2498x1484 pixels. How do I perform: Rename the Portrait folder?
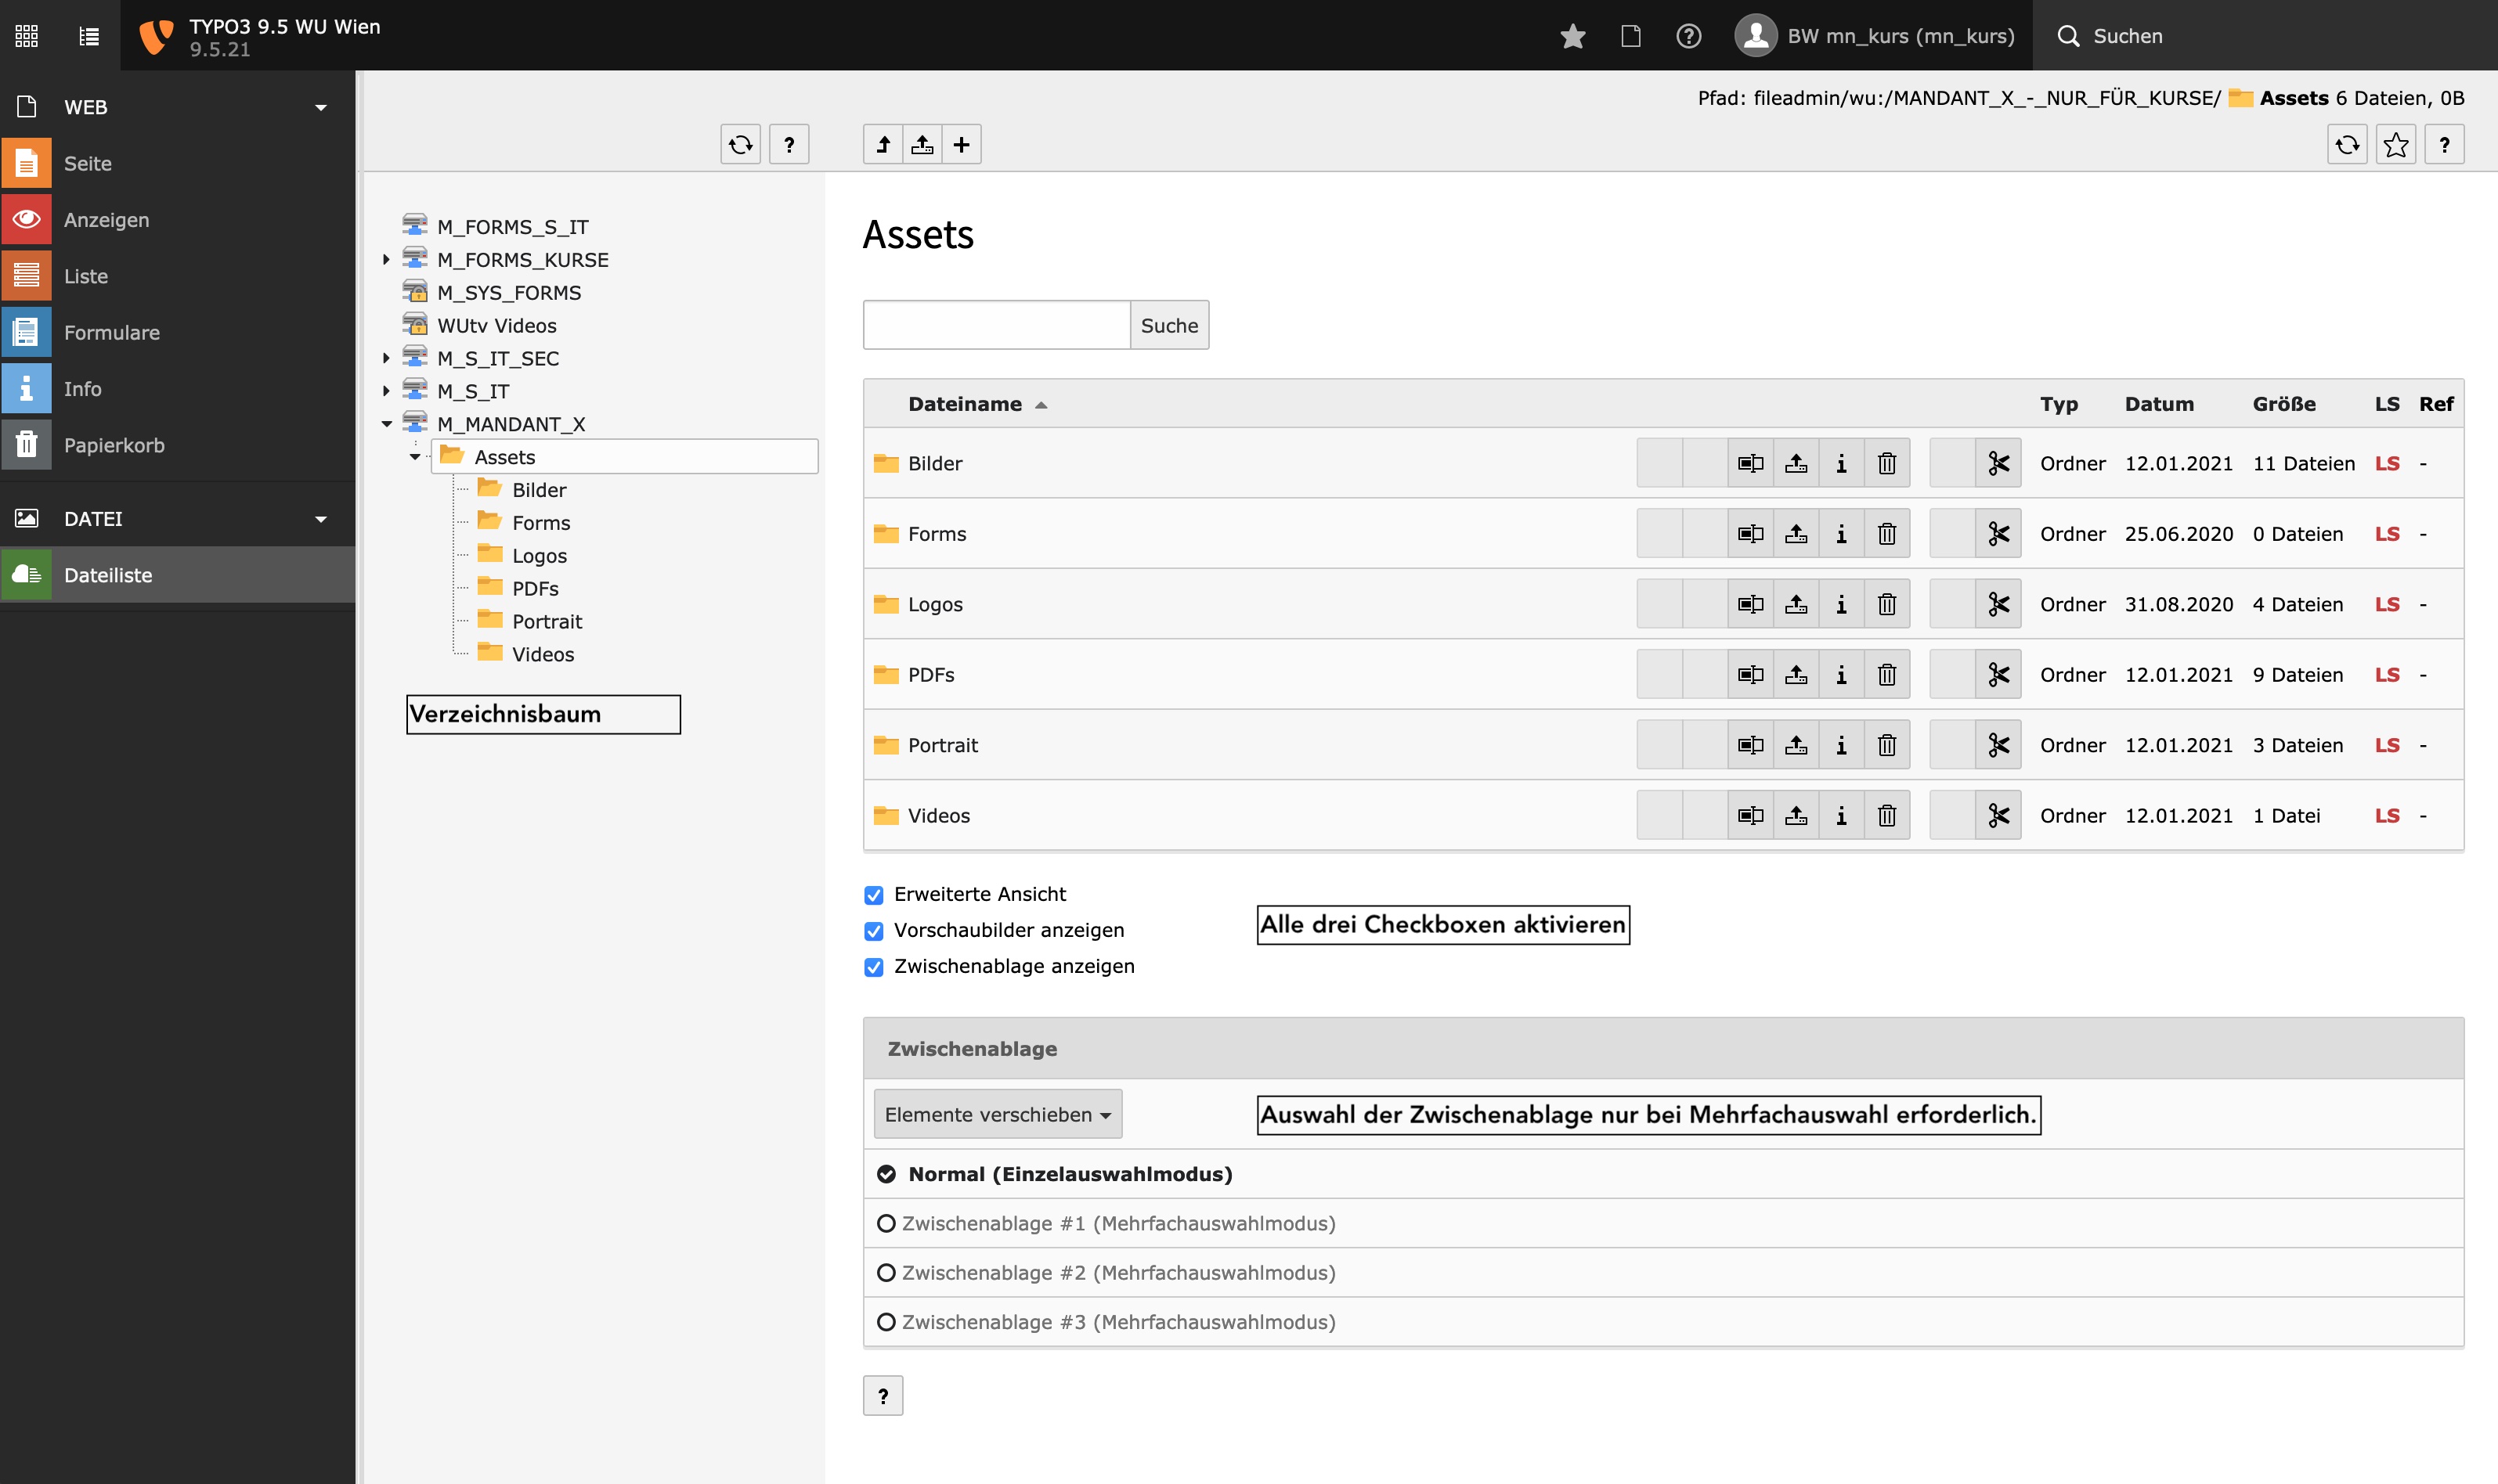pyautogui.click(x=1751, y=745)
